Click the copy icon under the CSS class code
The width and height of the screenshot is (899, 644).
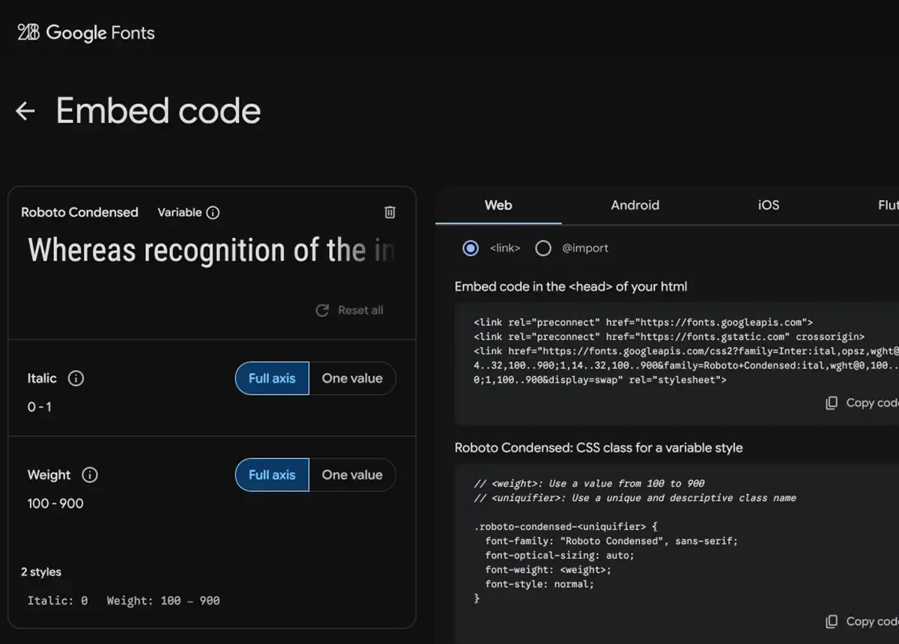click(x=832, y=622)
